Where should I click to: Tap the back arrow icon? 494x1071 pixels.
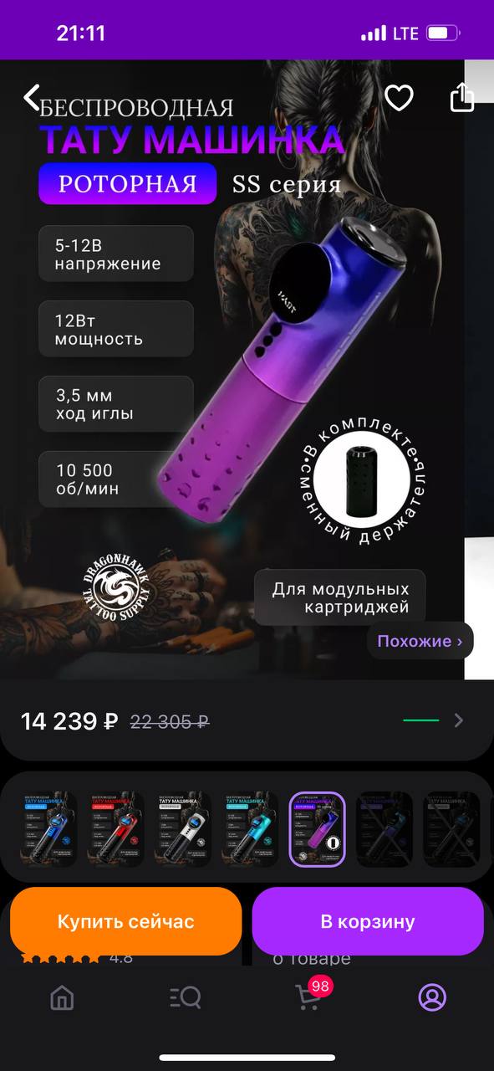[x=32, y=98]
